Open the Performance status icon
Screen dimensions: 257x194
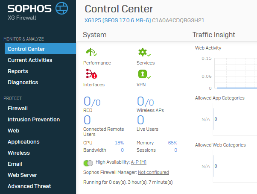tap(91, 52)
